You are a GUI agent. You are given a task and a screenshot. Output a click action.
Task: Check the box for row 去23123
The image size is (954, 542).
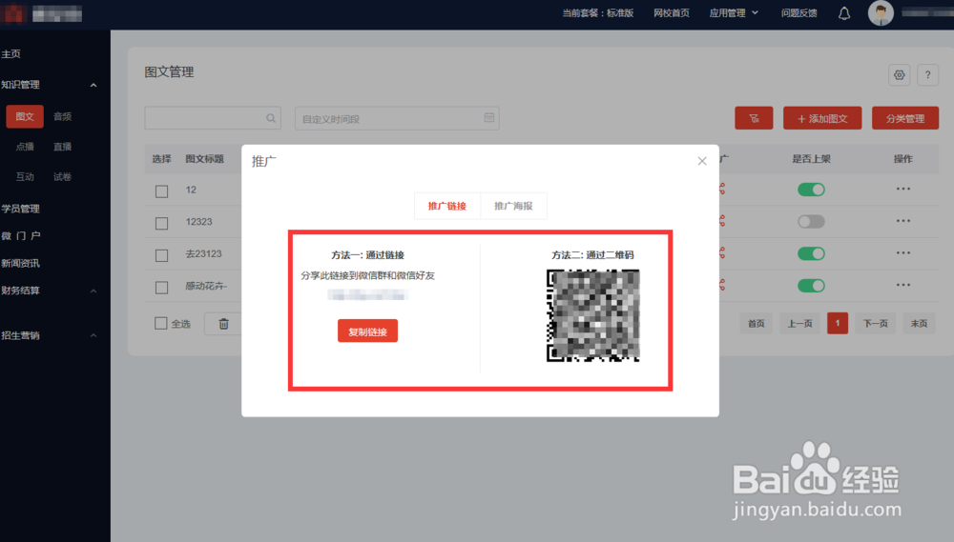161,255
